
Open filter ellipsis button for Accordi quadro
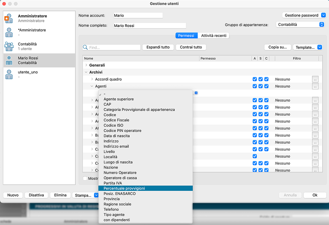(x=315, y=79)
